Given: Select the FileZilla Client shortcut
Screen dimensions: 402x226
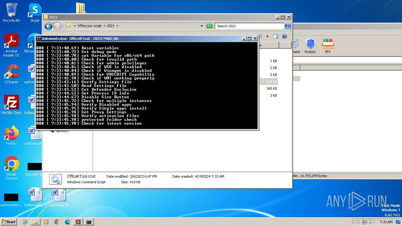Looking at the screenshot, I should [11, 105].
